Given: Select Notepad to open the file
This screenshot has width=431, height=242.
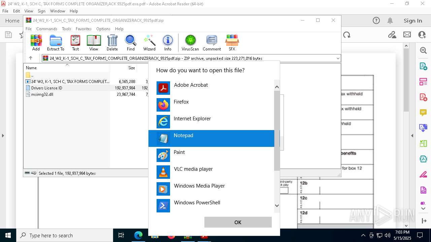Looking at the screenshot, I should click(x=211, y=138).
